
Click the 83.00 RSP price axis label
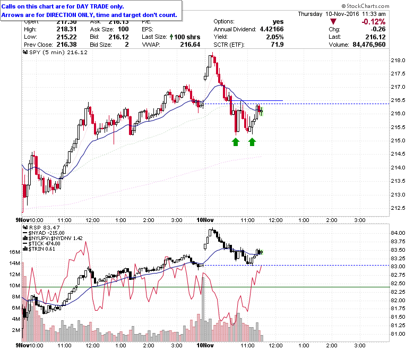coord(398,266)
